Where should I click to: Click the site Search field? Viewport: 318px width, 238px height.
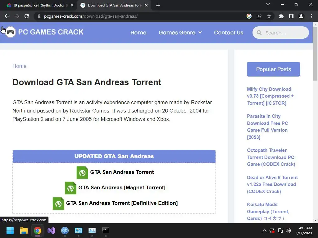281,33
